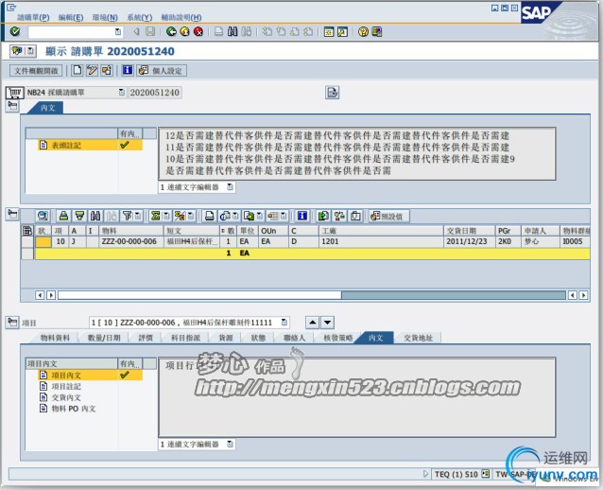Open the 請購單(P) menu
The height and width of the screenshot is (490, 603).
(x=33, y=17)
